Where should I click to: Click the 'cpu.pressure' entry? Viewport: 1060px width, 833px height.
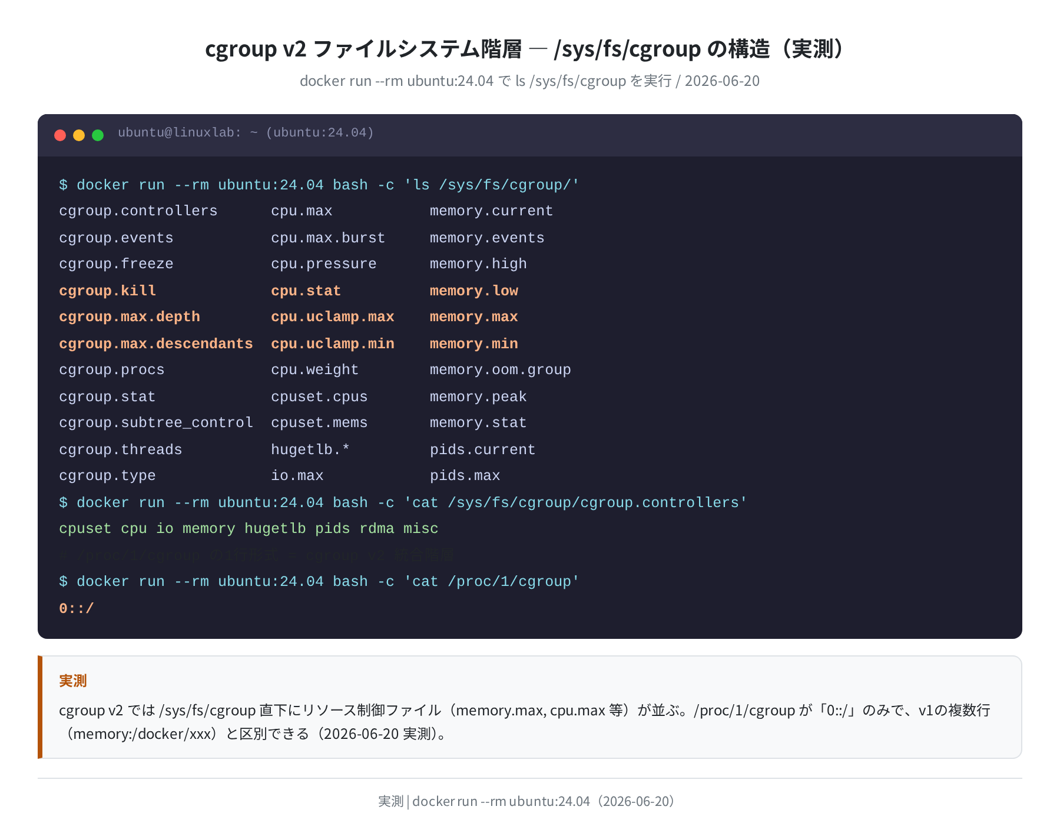click(x=324, y=264)
